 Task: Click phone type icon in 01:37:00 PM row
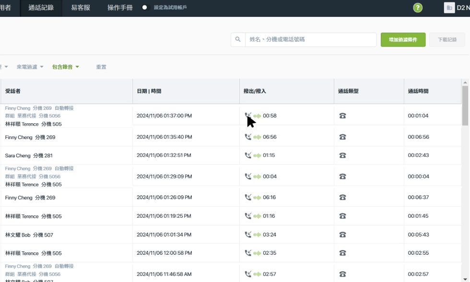(x=342, y=116)
